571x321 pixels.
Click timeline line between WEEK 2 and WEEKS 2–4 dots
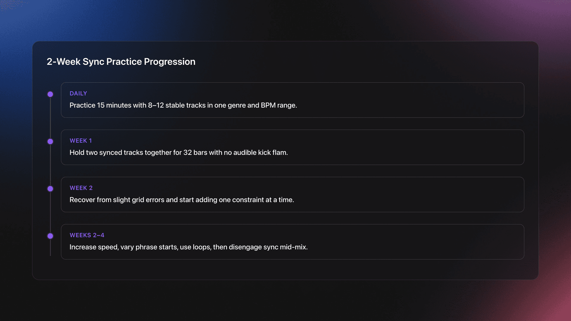[50, 212]
